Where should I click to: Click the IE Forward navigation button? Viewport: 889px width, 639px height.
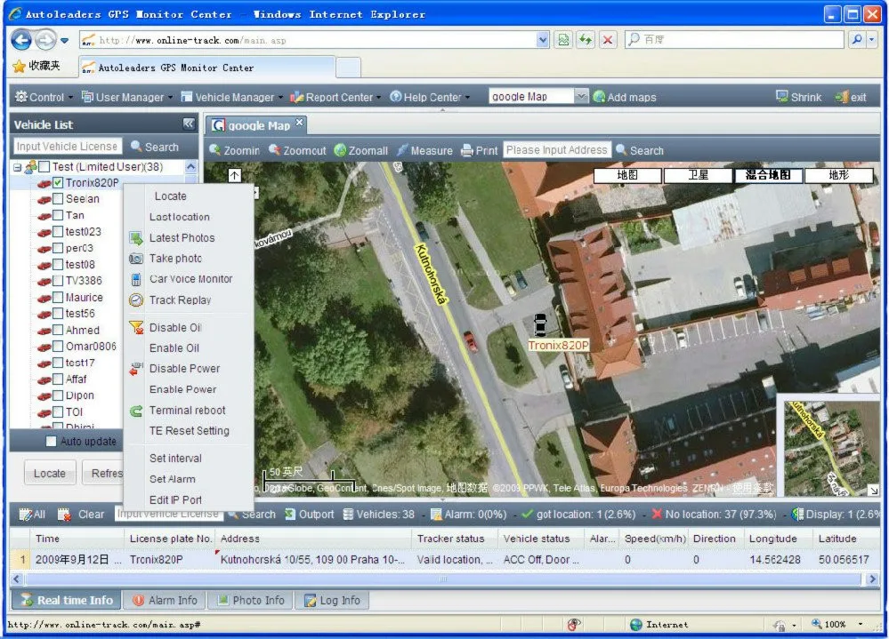point(45,40)
